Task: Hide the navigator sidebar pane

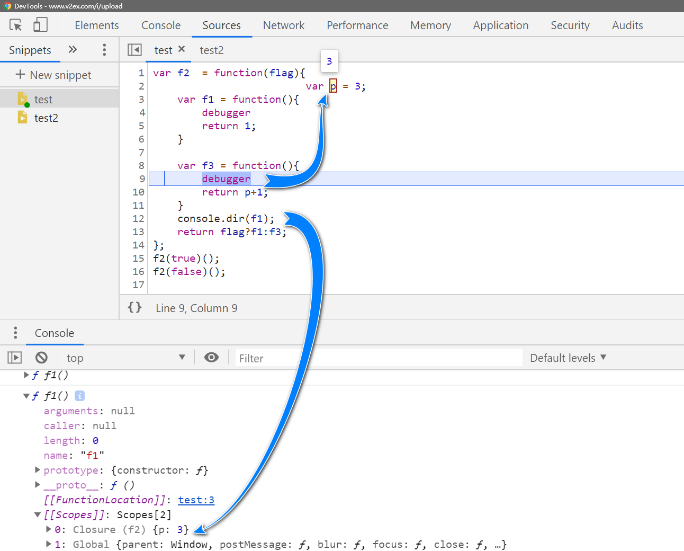Action: (x=134, y=50)
